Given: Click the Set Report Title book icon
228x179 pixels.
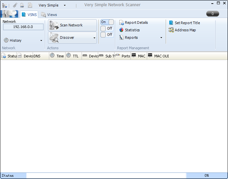Looking at the screenshot, I should (171, 23).
